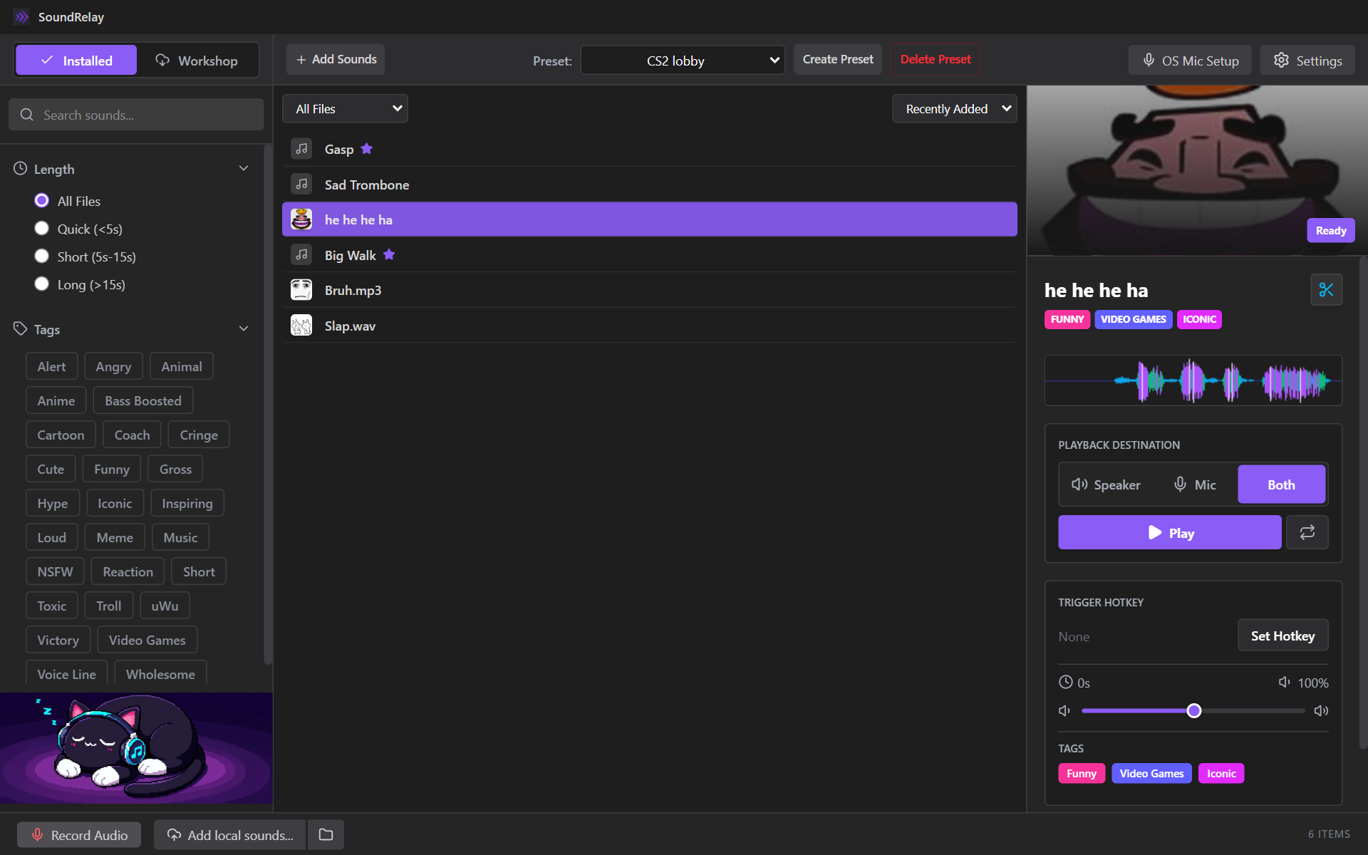The width and height of the screenshot is (1368, 855).
Task: Filter by the Troll tag
Action: tap(108, 606)
